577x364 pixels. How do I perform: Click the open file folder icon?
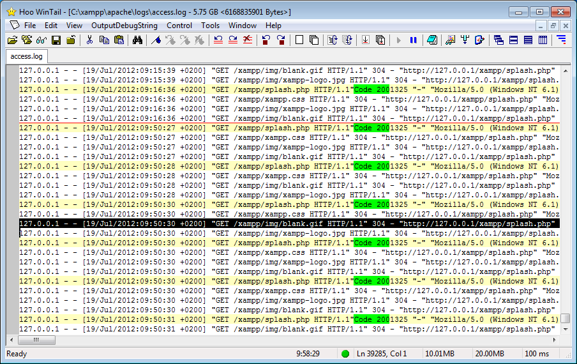tap(12, 40)
